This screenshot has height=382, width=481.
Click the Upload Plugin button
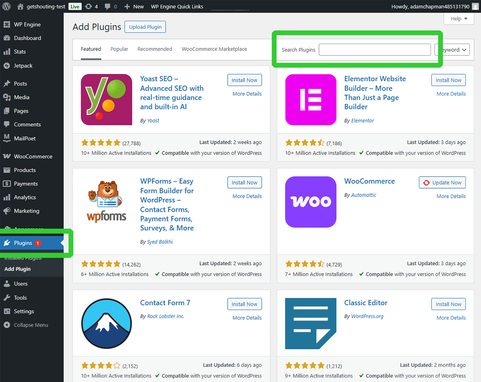(145, 26)
